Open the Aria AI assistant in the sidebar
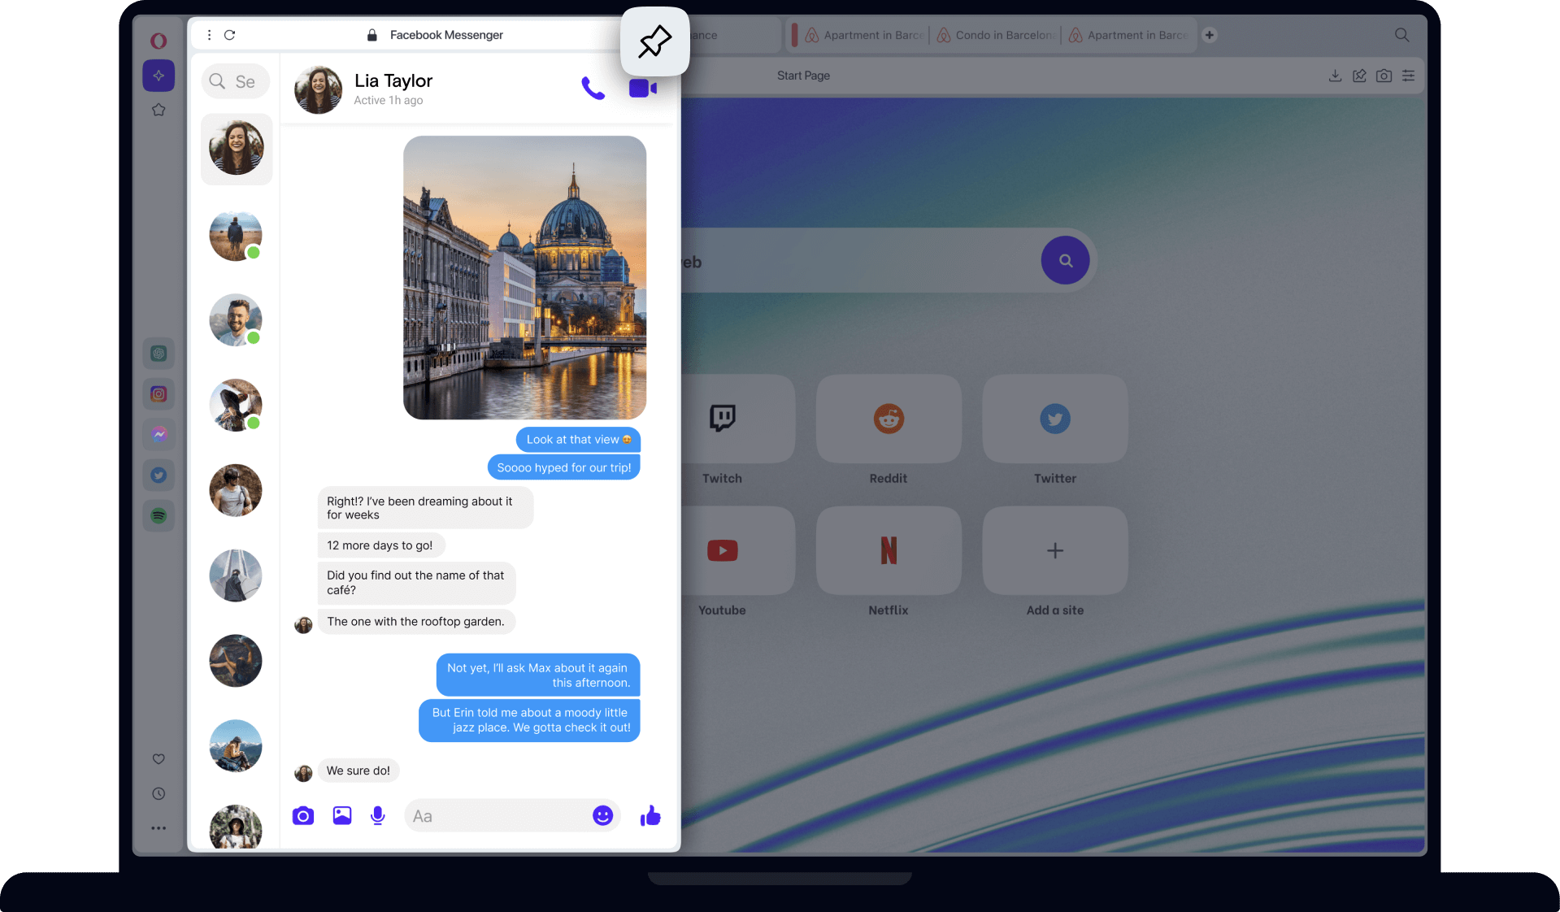This screenshot has width=1560, height=912. pos(159,75)
